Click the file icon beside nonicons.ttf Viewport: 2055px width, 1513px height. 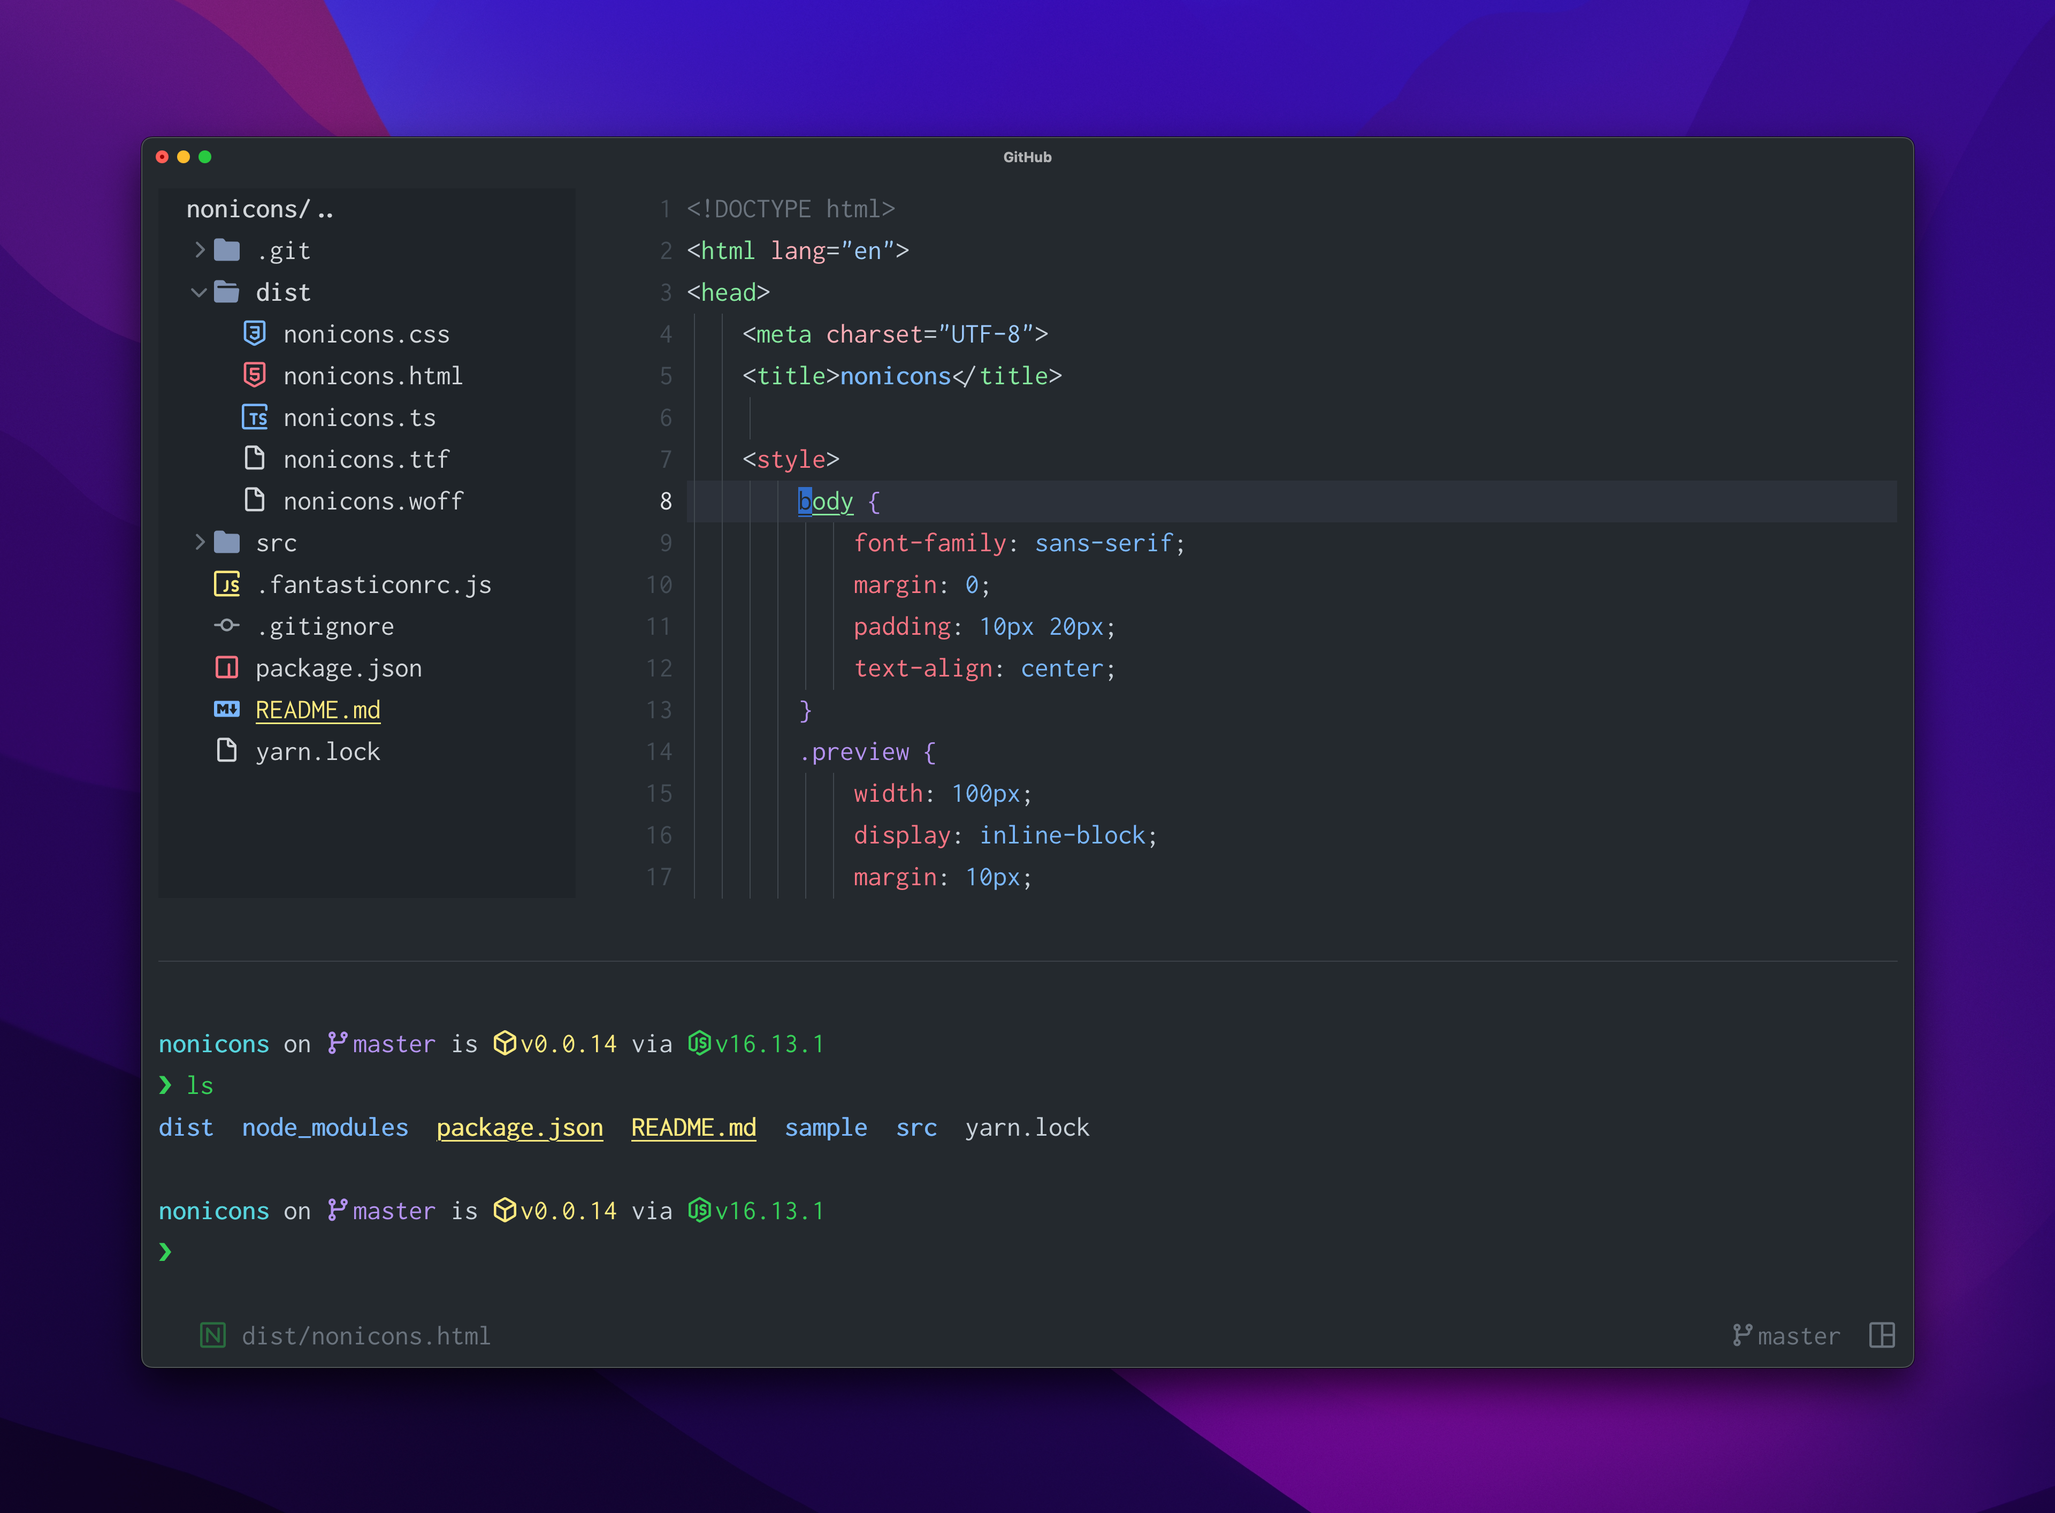pyautogui.click(x=255, y=458)
